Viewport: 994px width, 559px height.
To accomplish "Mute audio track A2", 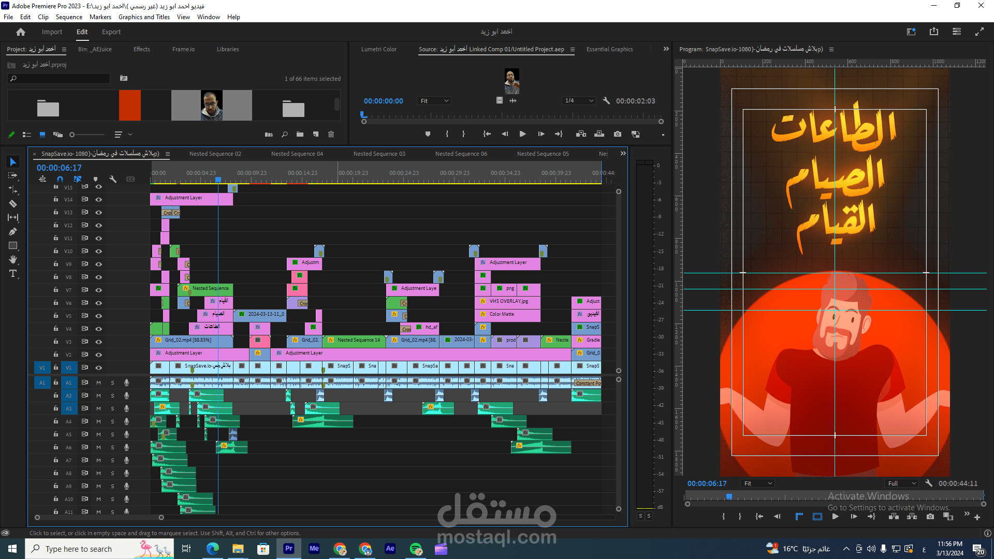I will 98,395.
